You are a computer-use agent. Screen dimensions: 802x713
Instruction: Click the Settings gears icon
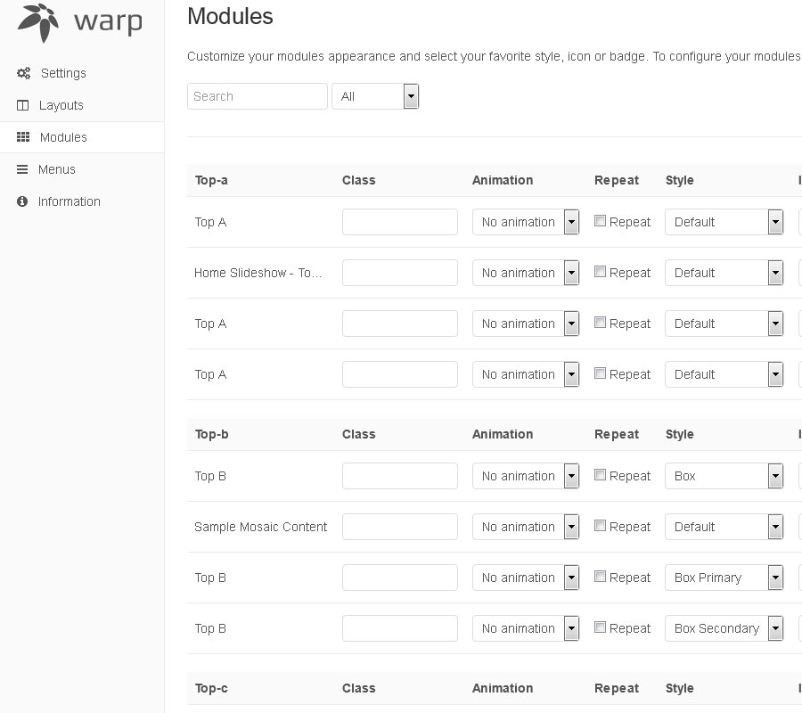click(x=24, y=73)
